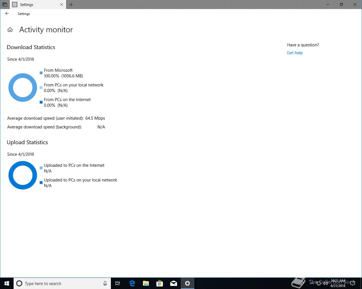Click the Activity monitor page title
The image size is (362, 289).
(46, 30)
